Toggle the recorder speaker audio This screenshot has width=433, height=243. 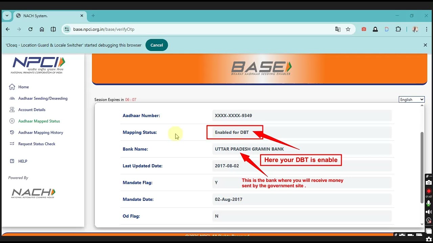click(x=429, y=212)
